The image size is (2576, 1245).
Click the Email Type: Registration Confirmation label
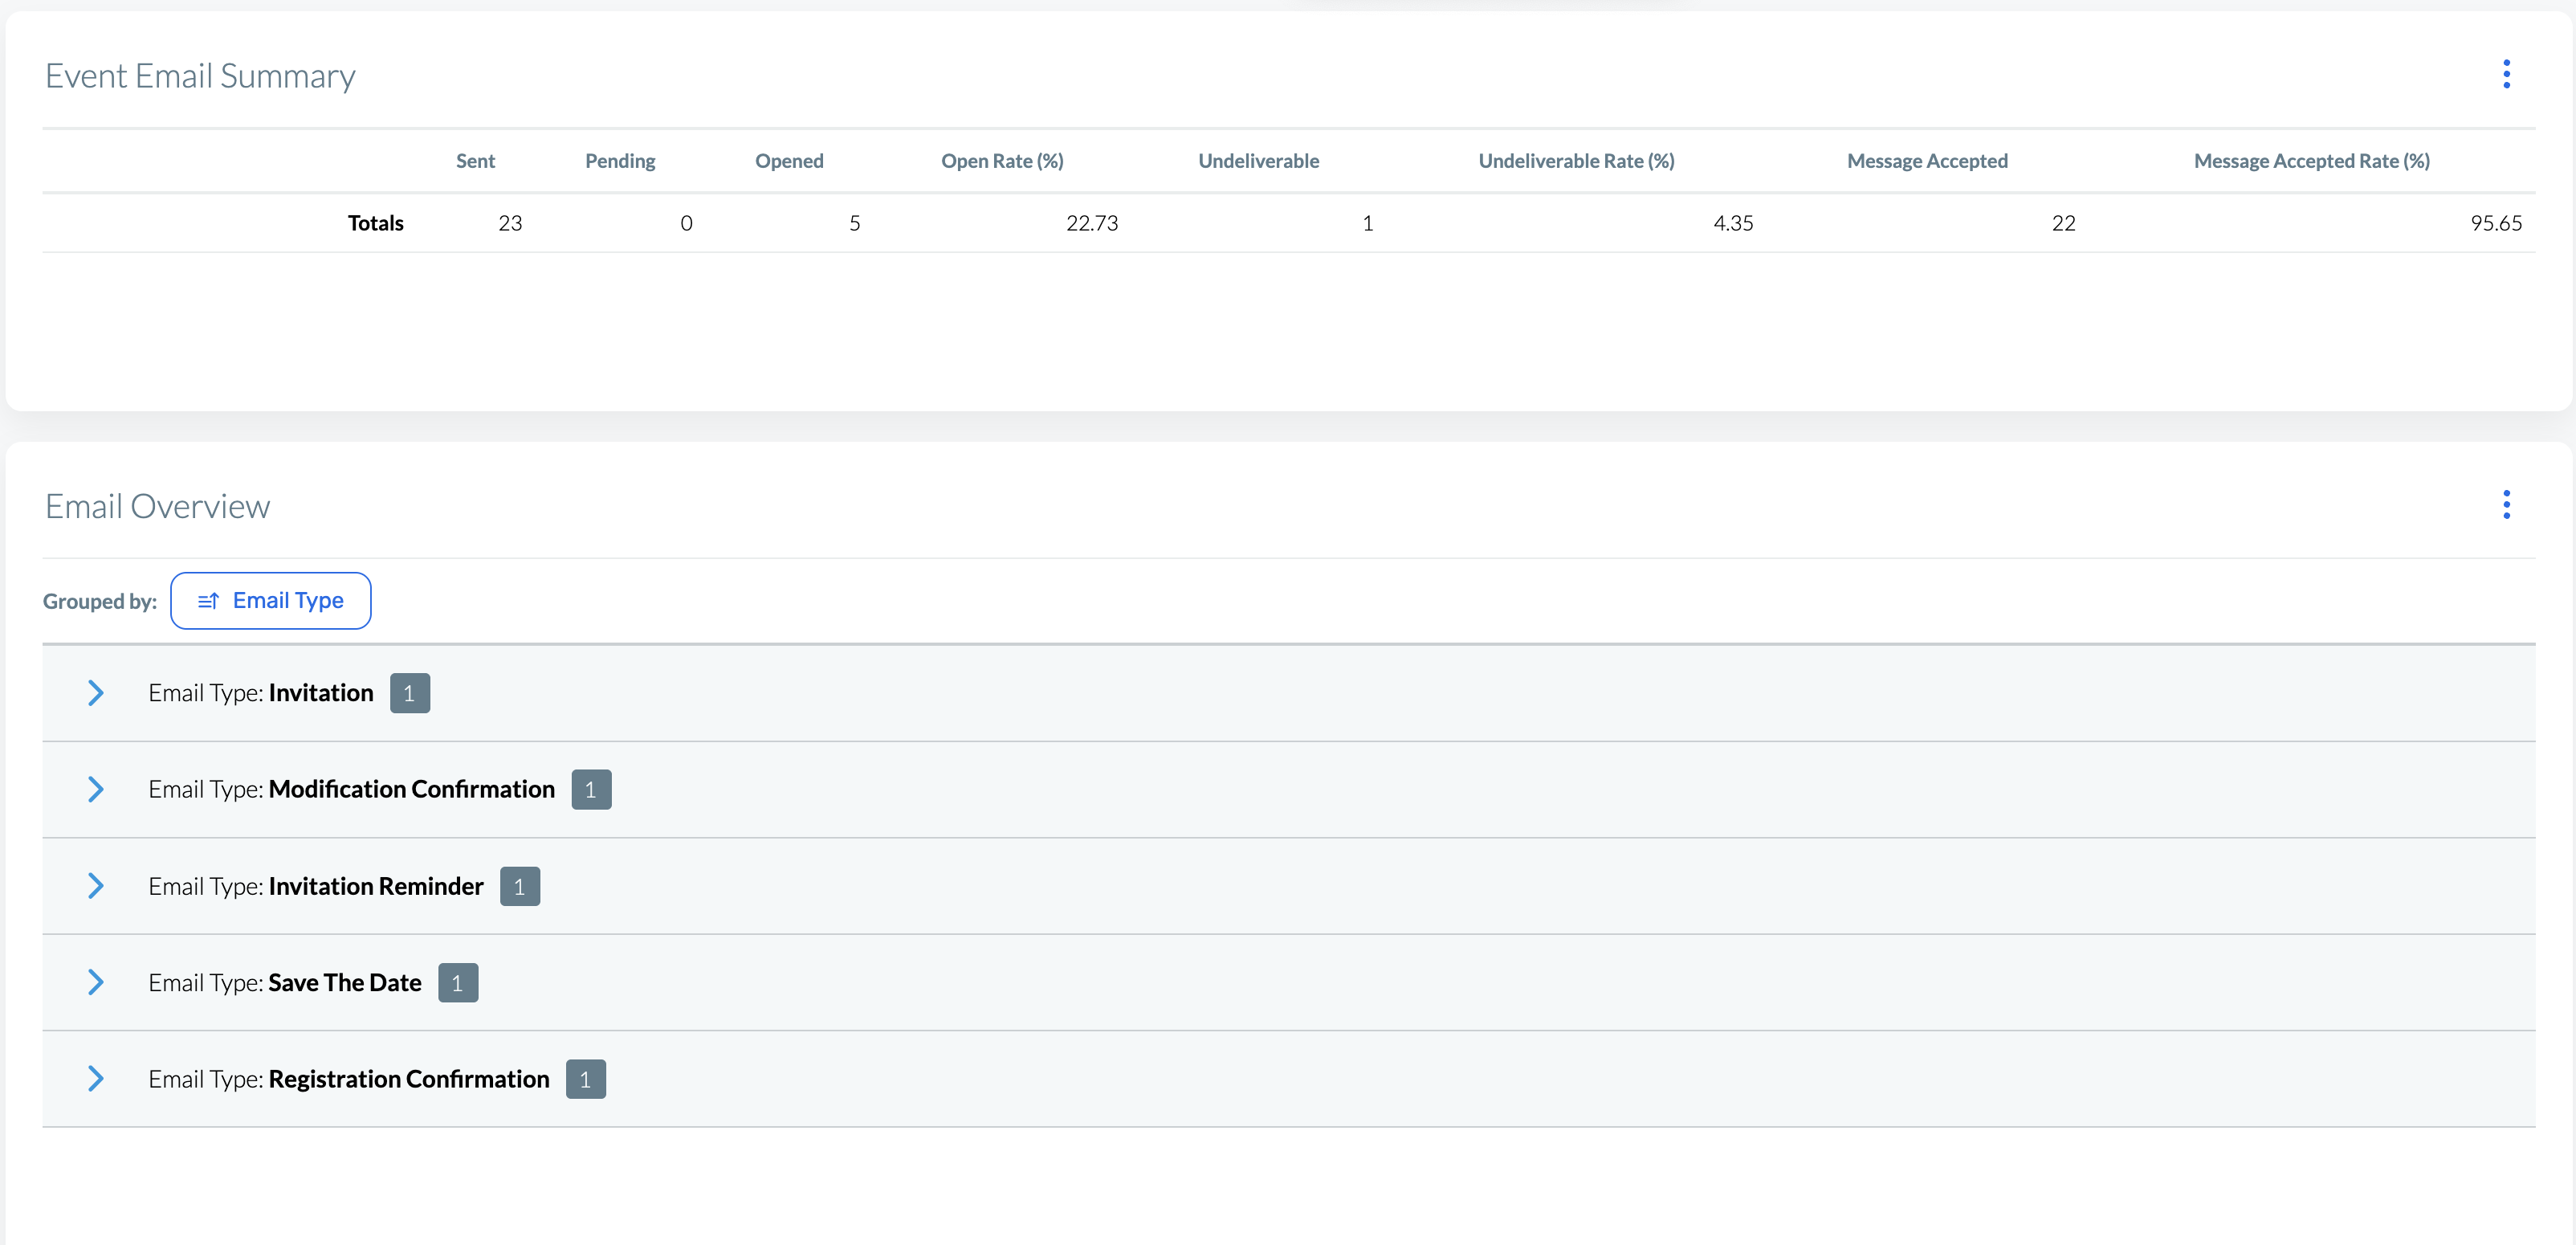tap(349, 1079)
